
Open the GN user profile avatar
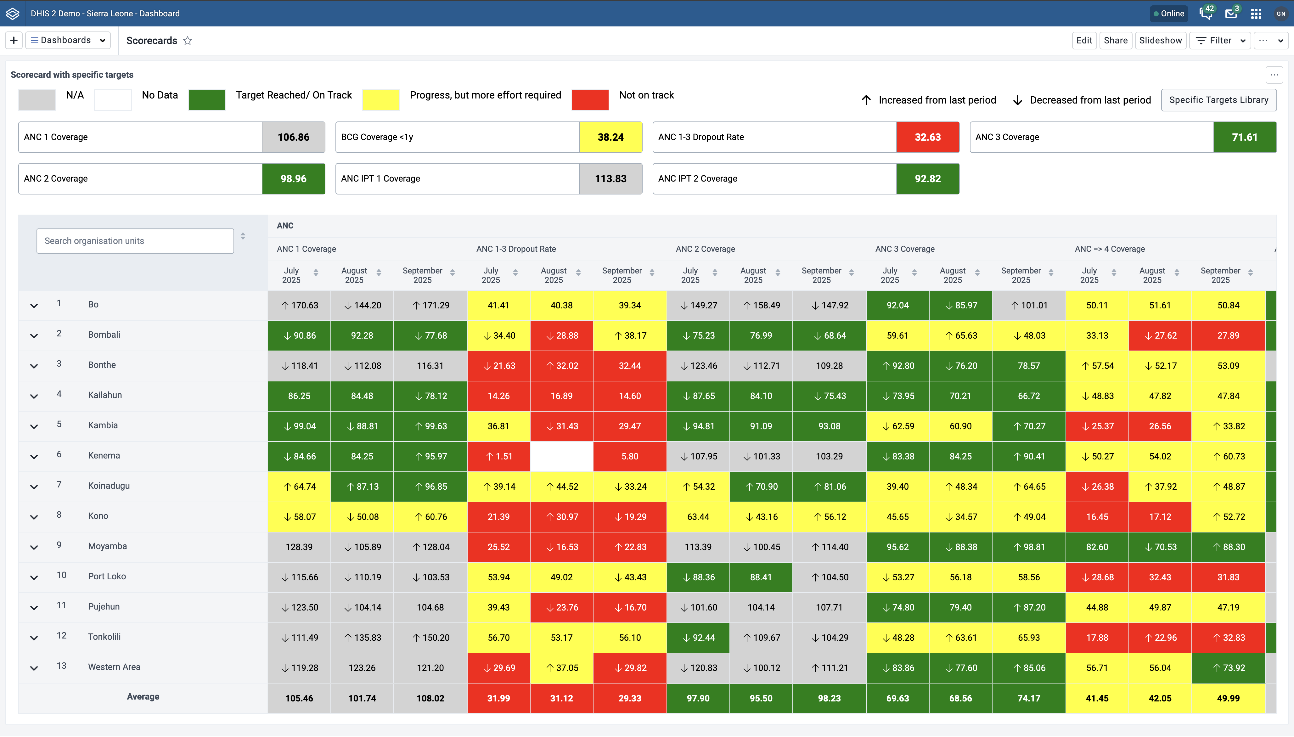click(x=1281, y=14)
